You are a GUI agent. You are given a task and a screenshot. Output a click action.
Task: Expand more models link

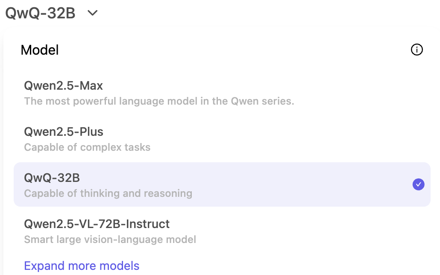(x=82, y=266)
